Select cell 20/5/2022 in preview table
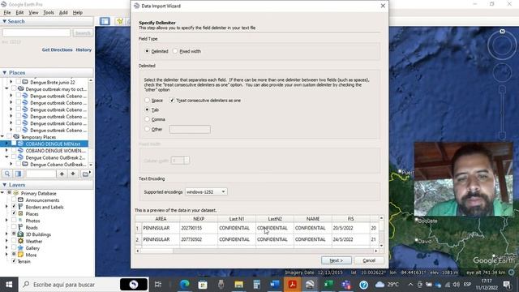The height and width of the screenshot is (292, 519). [x=350, y=228]
